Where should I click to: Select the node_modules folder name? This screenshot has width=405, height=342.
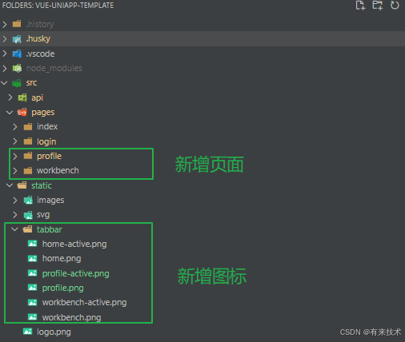click(x=54, y=69)
